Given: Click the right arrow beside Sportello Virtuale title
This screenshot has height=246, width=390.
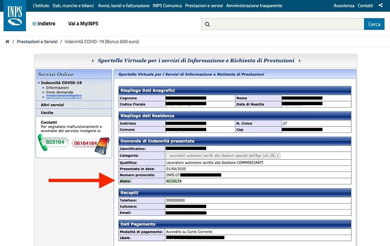Looking at the screenshot, I should click(299, 61).
